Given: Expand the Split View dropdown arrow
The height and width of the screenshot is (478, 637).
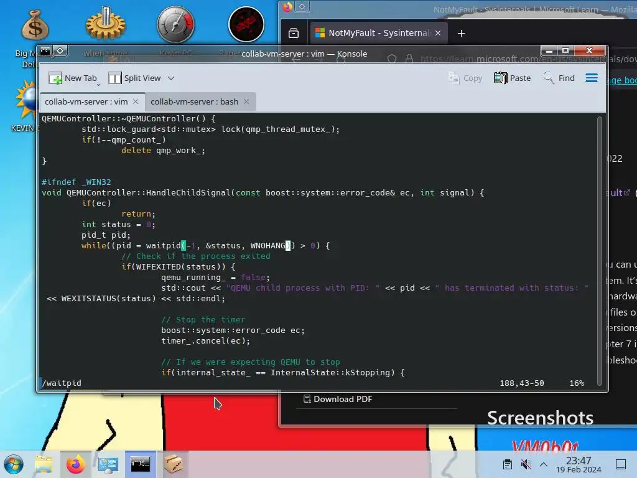Looking at the screenshot, I should click(x=171, y=78).
